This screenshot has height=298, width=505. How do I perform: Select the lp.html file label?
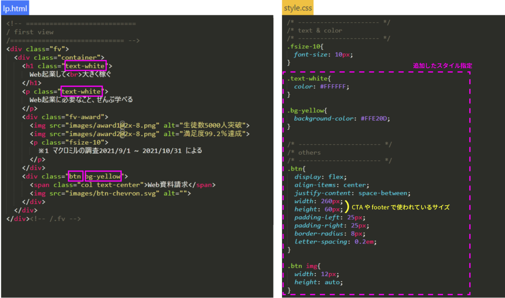click(16, 7)
